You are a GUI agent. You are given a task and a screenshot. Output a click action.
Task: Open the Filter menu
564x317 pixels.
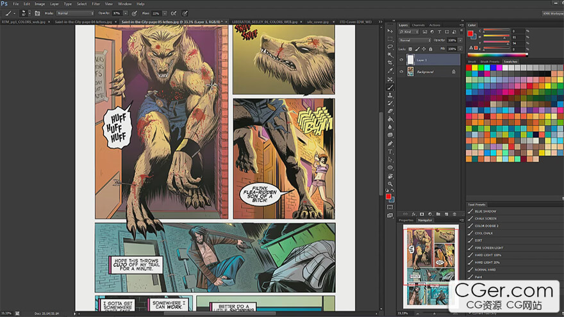click(95, 4)
